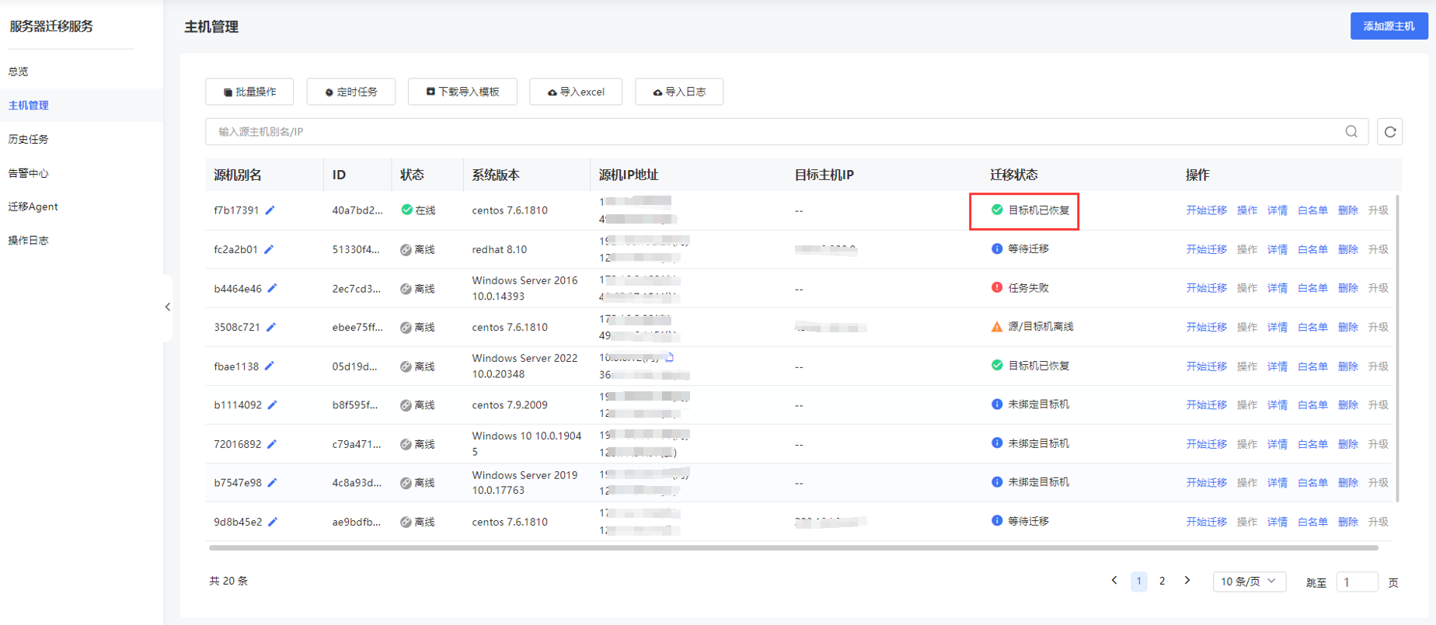1436x625 pixels.
Task: Click centos 7.9.2009 version cell
Action: point(510,405)
